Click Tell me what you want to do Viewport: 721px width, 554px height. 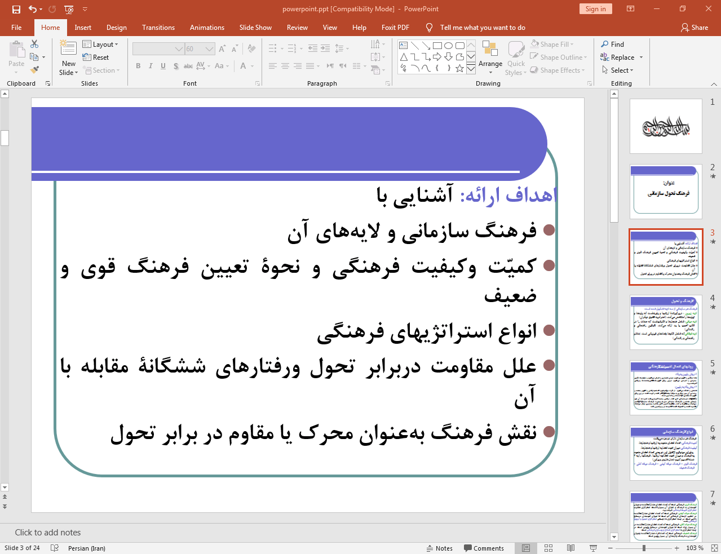coord(483,27)
